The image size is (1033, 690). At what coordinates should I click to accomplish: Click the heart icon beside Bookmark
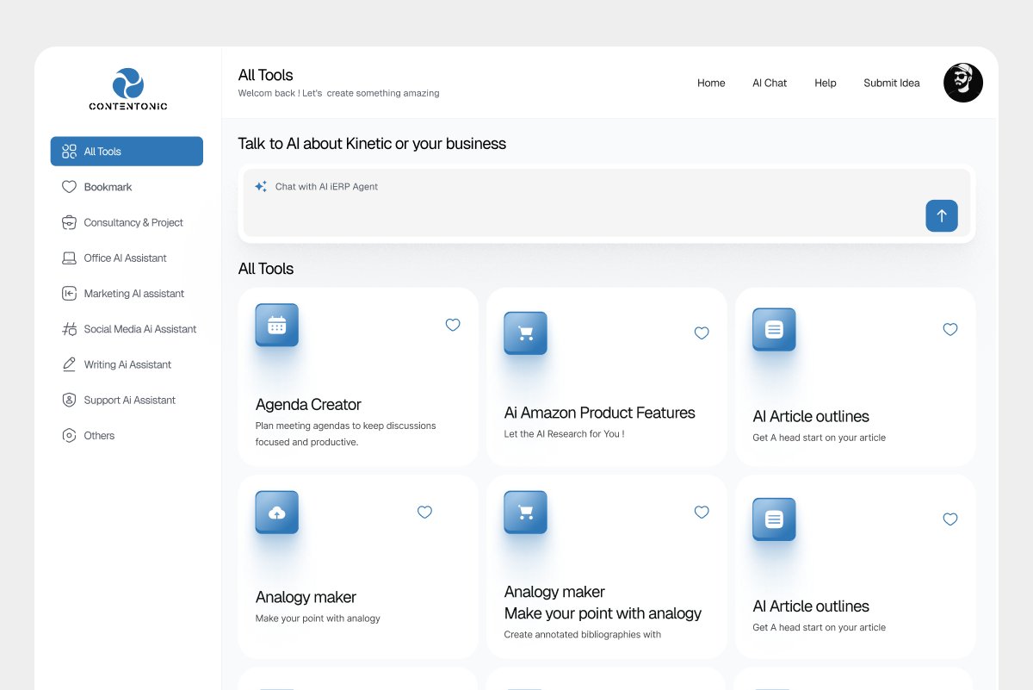click(x=70, y=187)
